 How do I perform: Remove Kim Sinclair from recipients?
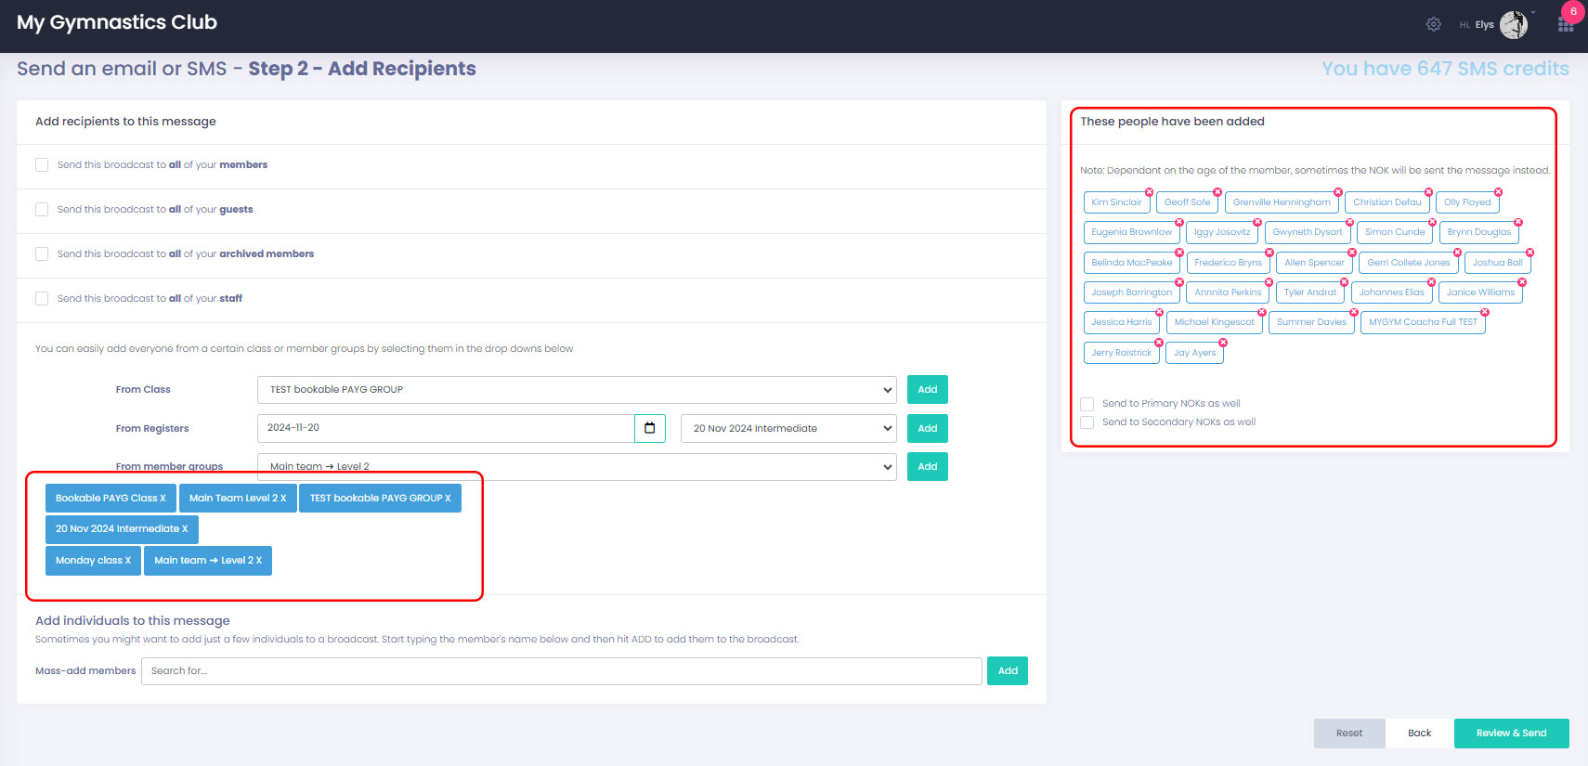tap(1149, 192)
